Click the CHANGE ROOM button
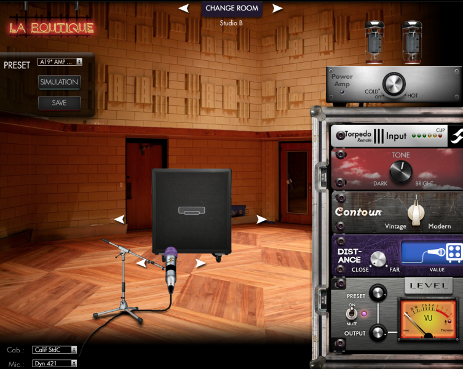The width and height of the screenshot is (463, 369). click(232, 8)
